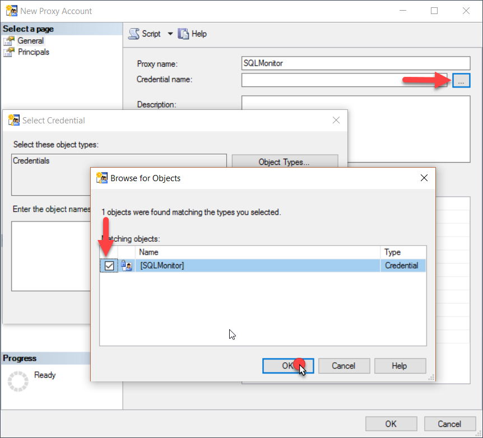Select the General page icon
The image size is (483, 438).
coord(9,40)
